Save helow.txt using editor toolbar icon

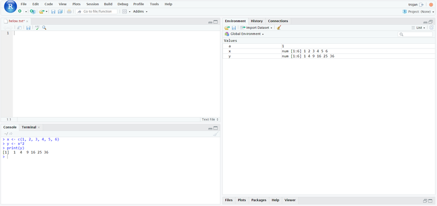[x=28, y=28]
